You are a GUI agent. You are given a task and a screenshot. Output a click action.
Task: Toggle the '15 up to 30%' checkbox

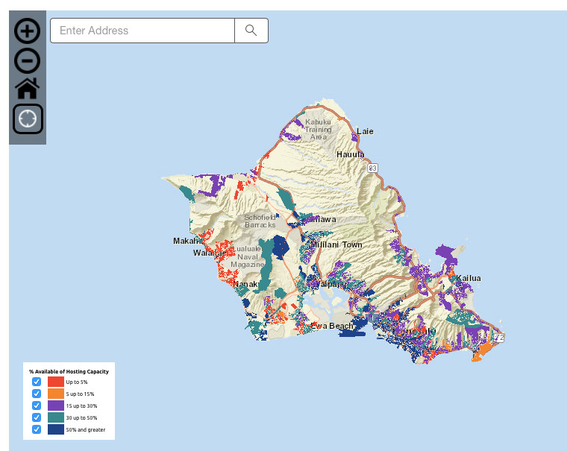click(37, 406)
